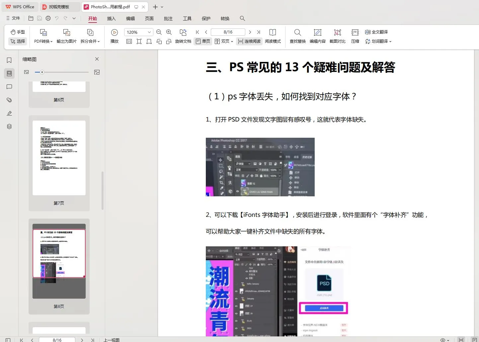The image size is (479, 342).
Task: Open the attachments paperclip panel
Action: click(9, 100)
